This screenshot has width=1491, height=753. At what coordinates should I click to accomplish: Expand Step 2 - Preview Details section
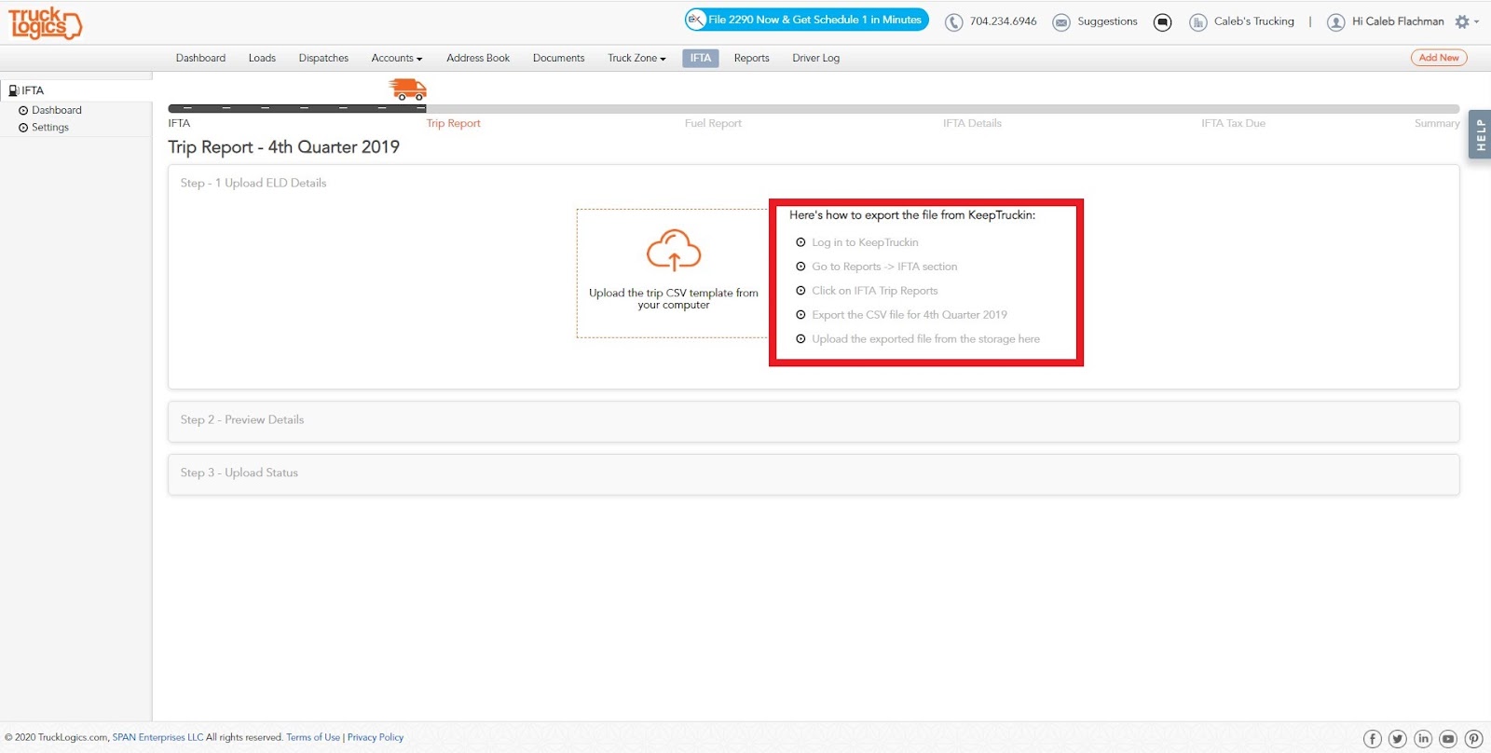pyautogui.click(x=814, y=421)
